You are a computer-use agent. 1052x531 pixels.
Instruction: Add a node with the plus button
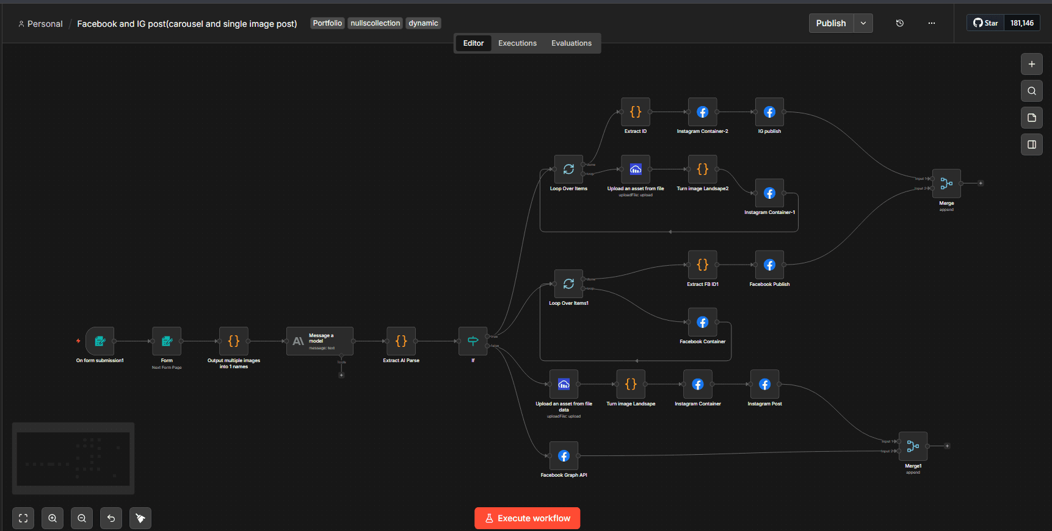[x=1032, y=64]
